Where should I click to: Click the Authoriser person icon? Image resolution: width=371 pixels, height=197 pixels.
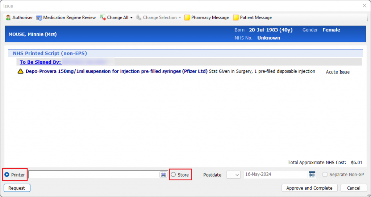8,17
